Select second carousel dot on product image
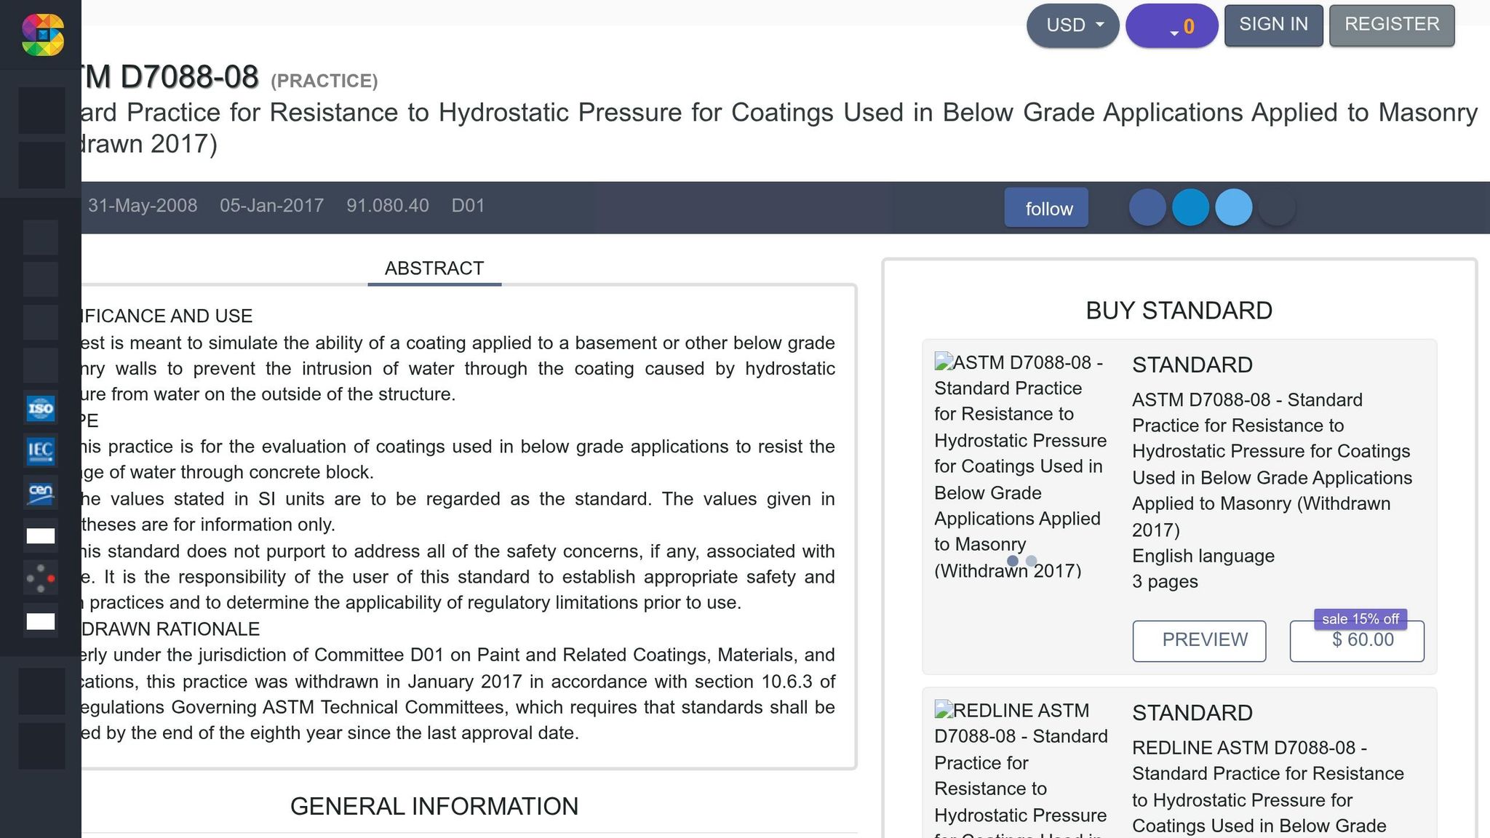The height and width of the screenshot is (838, 1490). point(1031,561)
